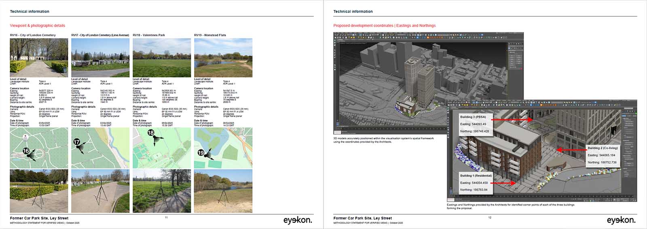Screen dimensions: 647x229
Task: Click the Proposed development coordinates heading
Action: 384,25
